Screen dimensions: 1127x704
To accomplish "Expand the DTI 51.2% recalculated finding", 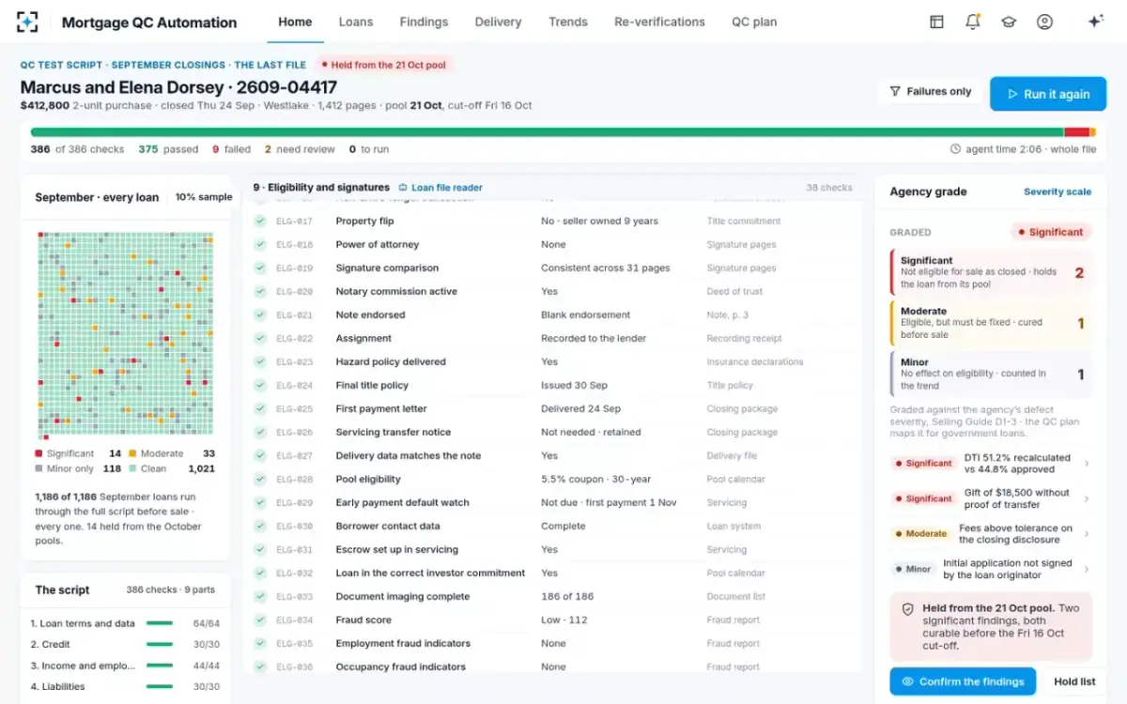I will pos(990,464).
